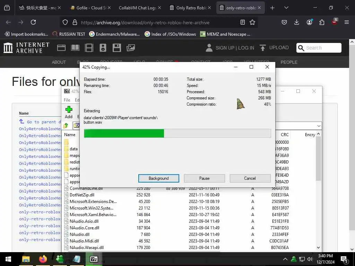Sort 7-Zip list by CRC column

coord(284,135)
